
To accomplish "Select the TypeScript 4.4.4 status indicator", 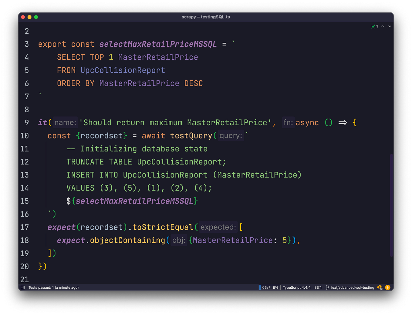I will pyautogui.click(x=297, y=287).
